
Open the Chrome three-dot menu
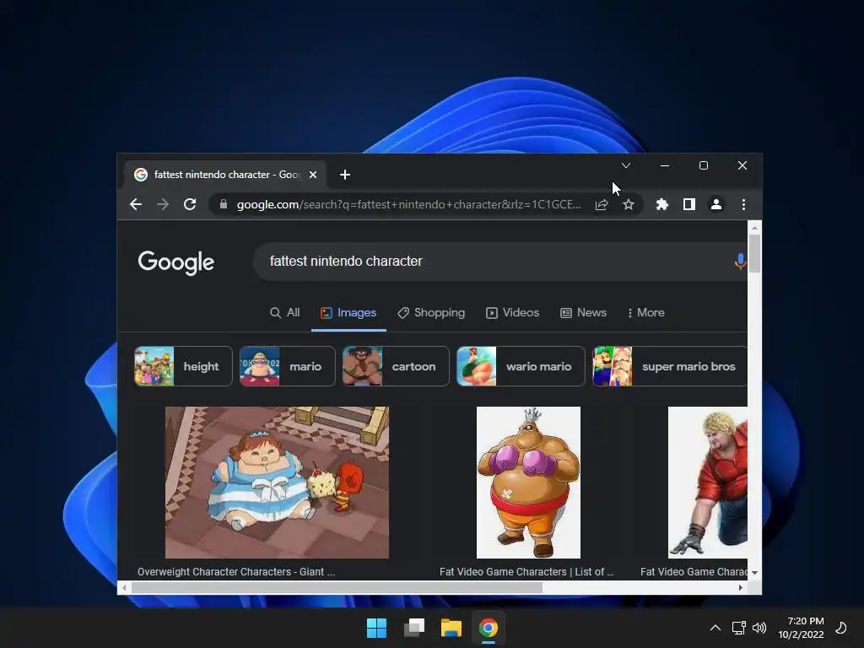[743, 204]
